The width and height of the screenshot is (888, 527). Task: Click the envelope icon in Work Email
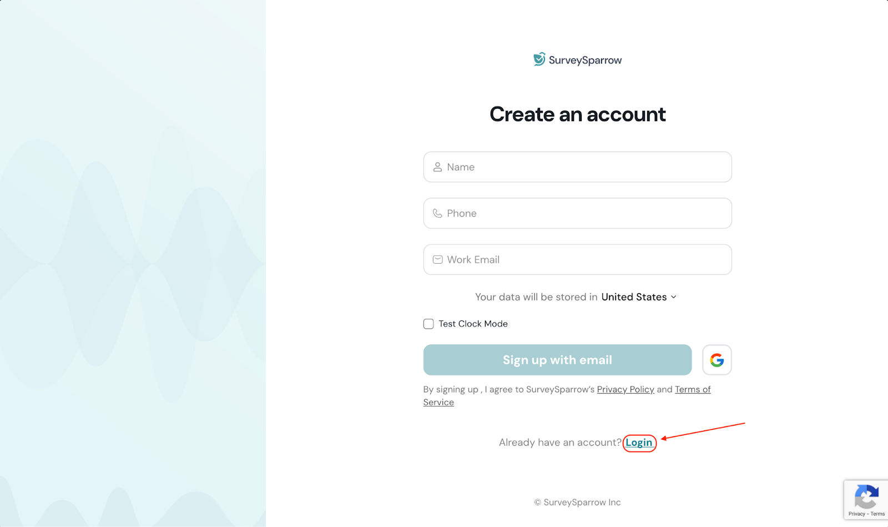(x=437, y=260)
